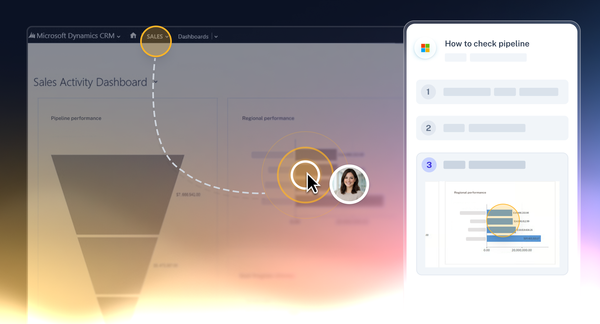Click step number 2 circle badge
The width and height of the screenshot is (600, 324).
(428, 128)
